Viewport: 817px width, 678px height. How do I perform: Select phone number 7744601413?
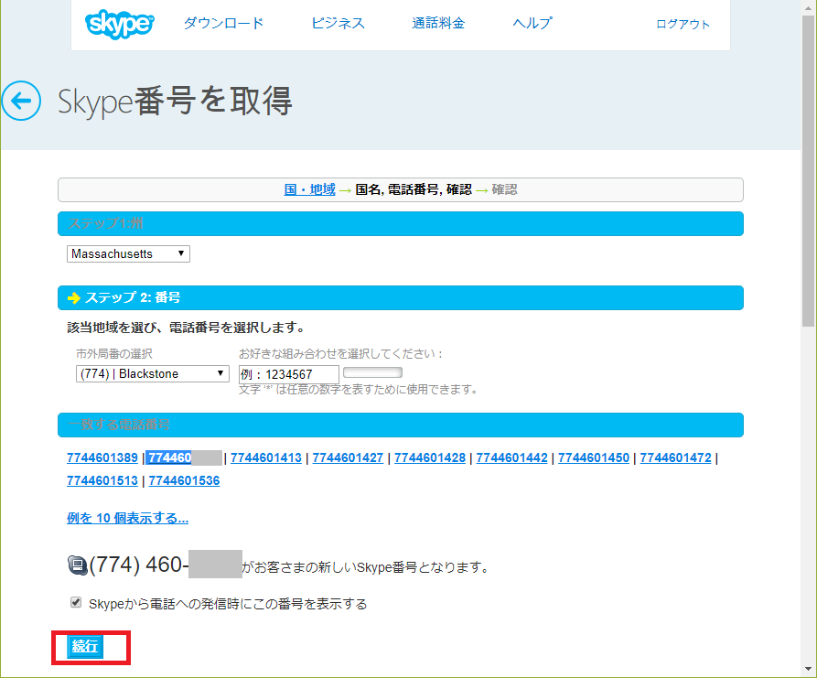pos(266,457)
